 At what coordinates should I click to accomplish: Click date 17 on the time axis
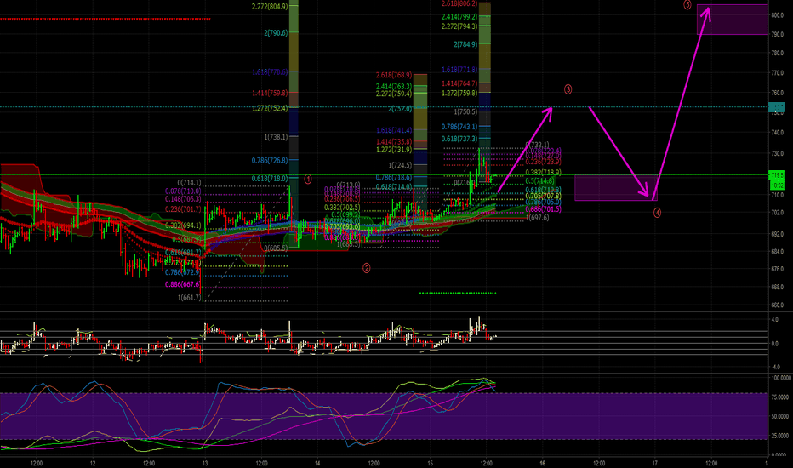[x=655, y=463]
